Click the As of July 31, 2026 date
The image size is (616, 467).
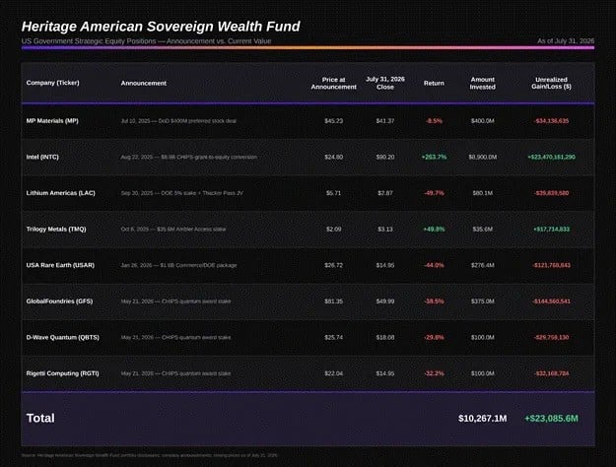pos(566,40)
